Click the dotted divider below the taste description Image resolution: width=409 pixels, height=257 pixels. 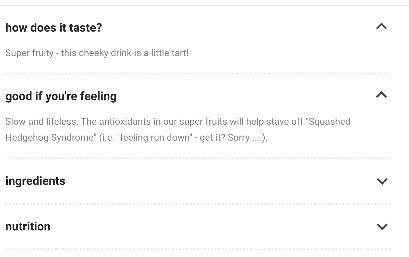click(198, 74)
